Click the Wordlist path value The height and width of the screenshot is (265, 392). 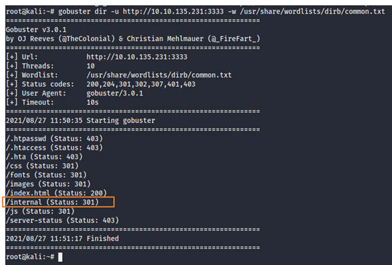pos(159,75)
